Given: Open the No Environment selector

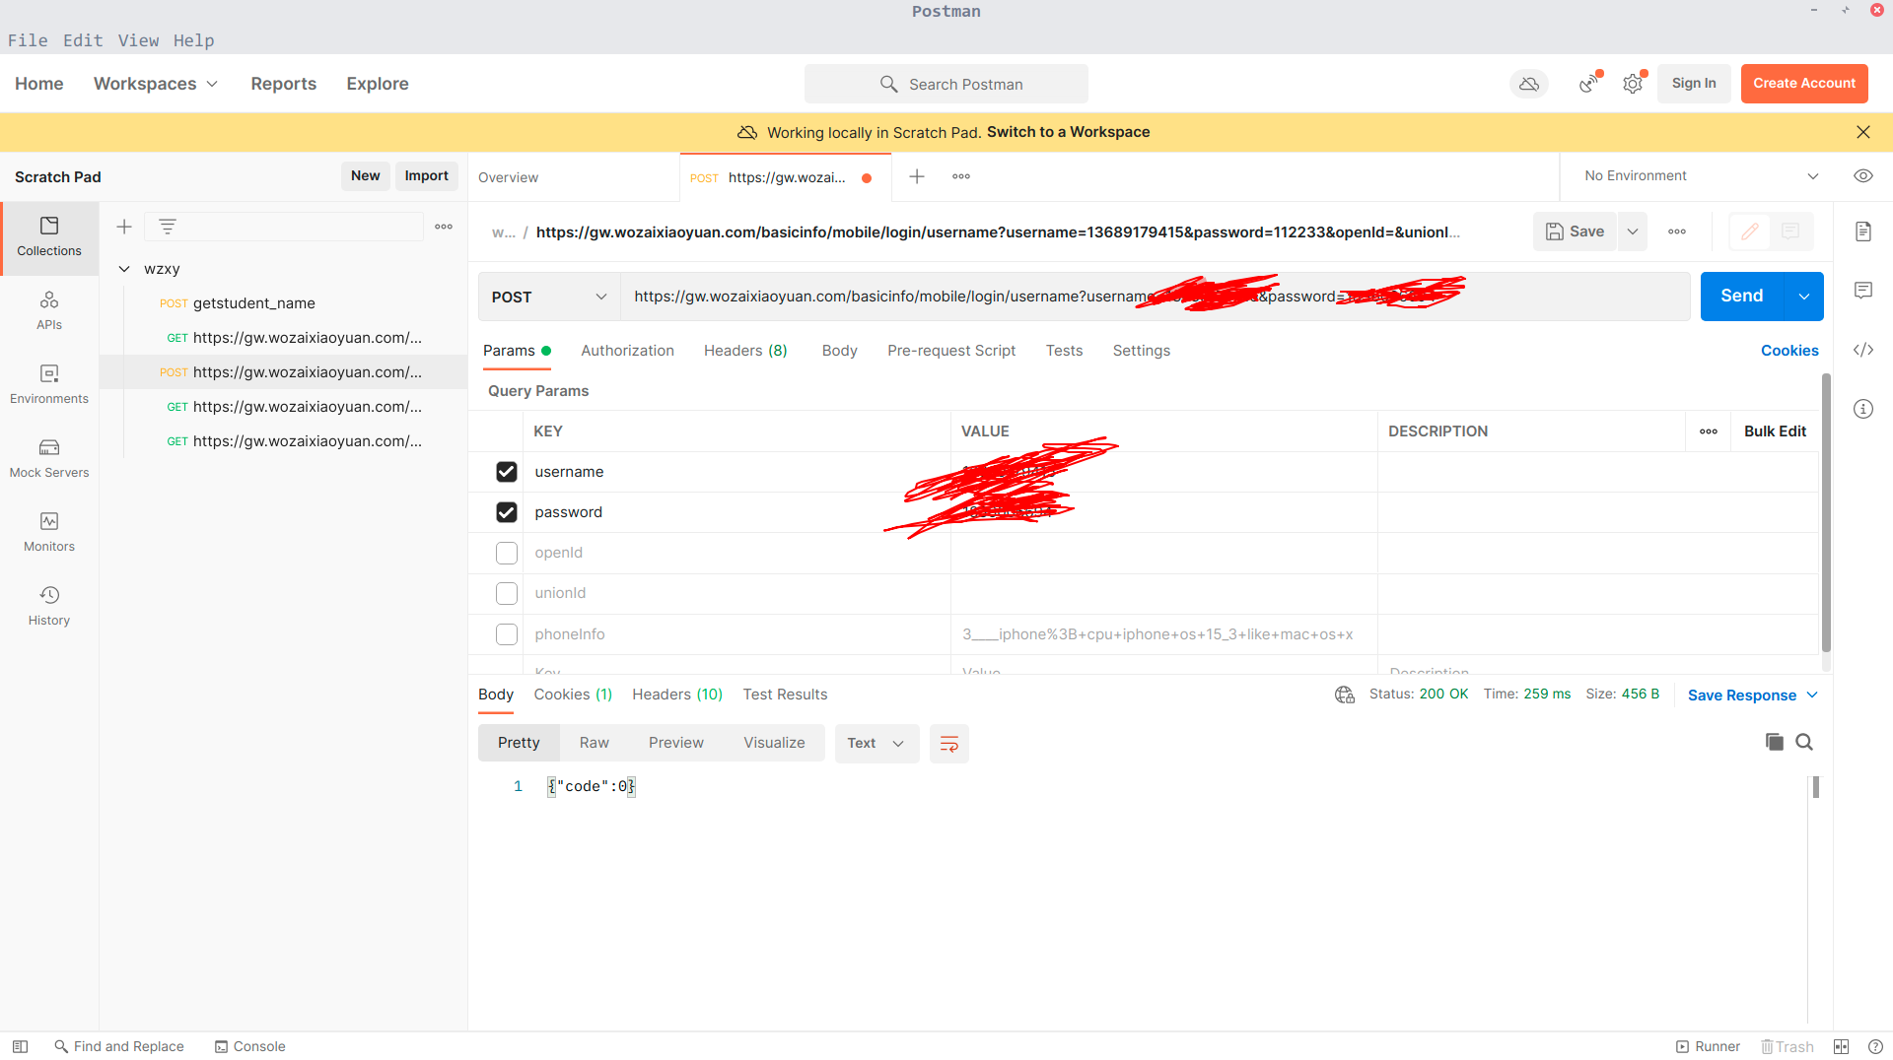Looking at the screenshot, I should point(1701,176).
